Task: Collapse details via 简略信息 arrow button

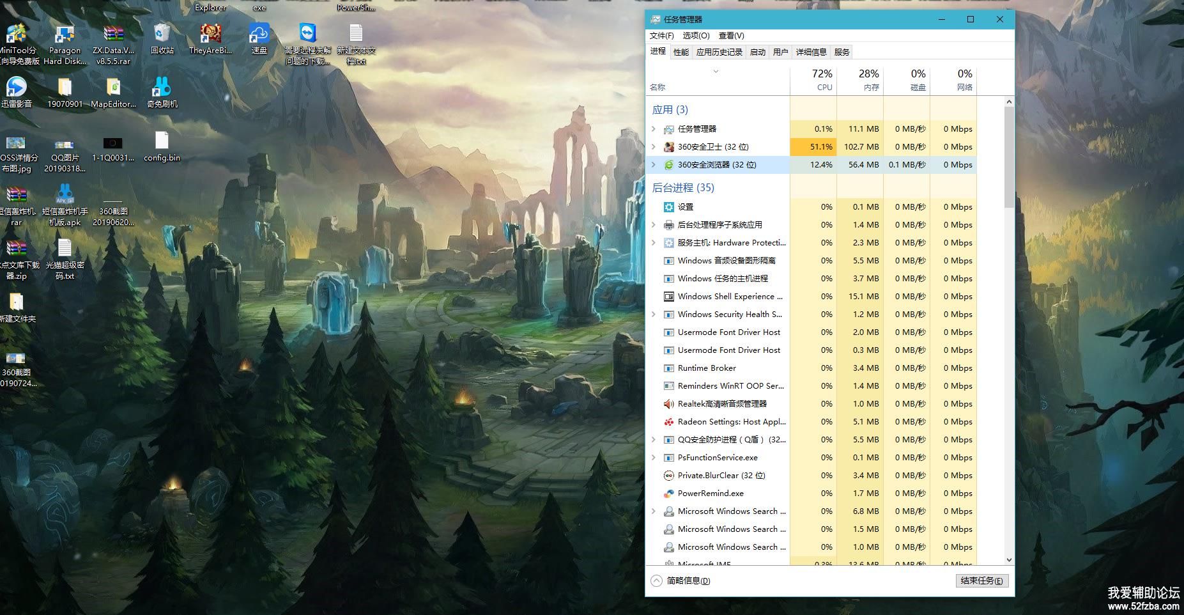Action: pos(656,580)
